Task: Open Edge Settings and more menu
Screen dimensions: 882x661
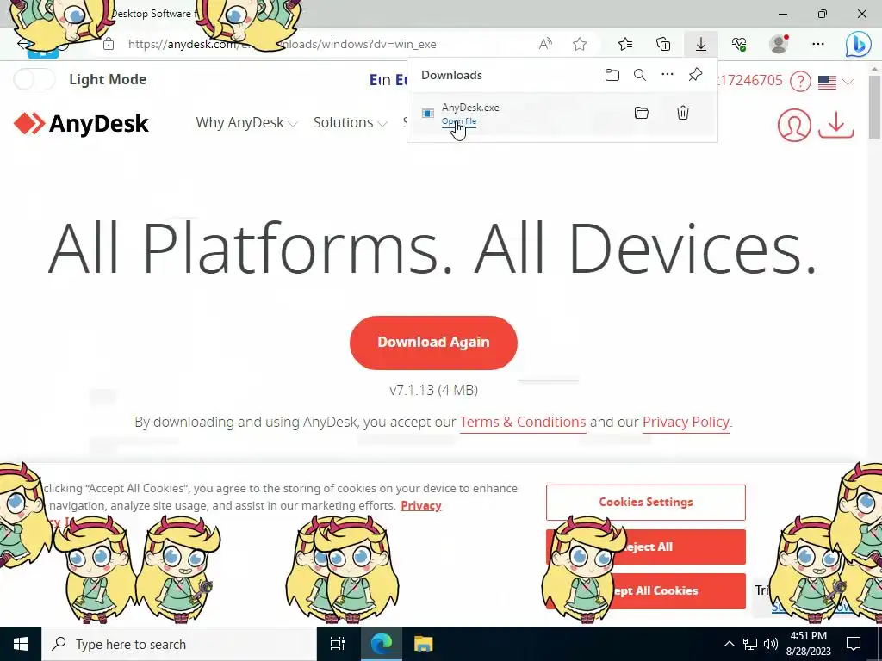Action: pyautogui.click(x=818, y=45)
